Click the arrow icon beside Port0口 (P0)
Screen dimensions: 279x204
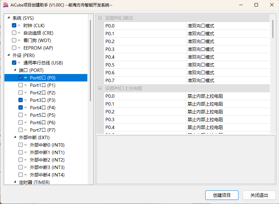tap(25, 78)
